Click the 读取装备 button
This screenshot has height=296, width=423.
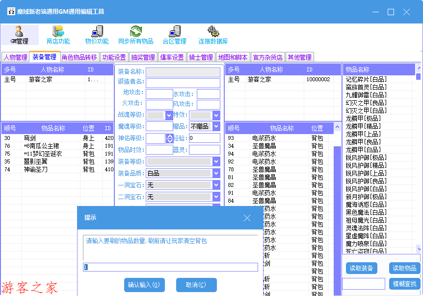point(362,268)
